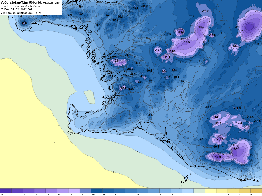
Task: Click the -7.6 temperature label
Action: [x=69, y=15]
